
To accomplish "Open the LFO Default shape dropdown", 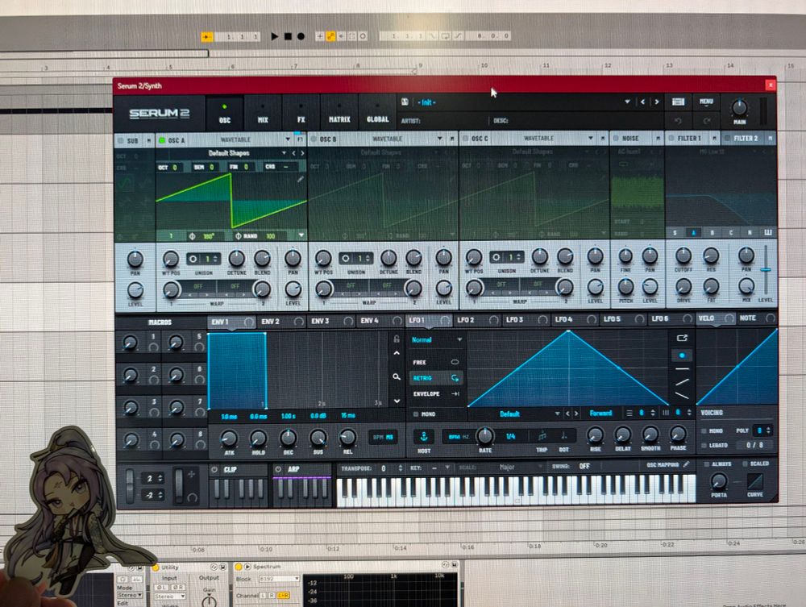I will [x=557, y=414].
